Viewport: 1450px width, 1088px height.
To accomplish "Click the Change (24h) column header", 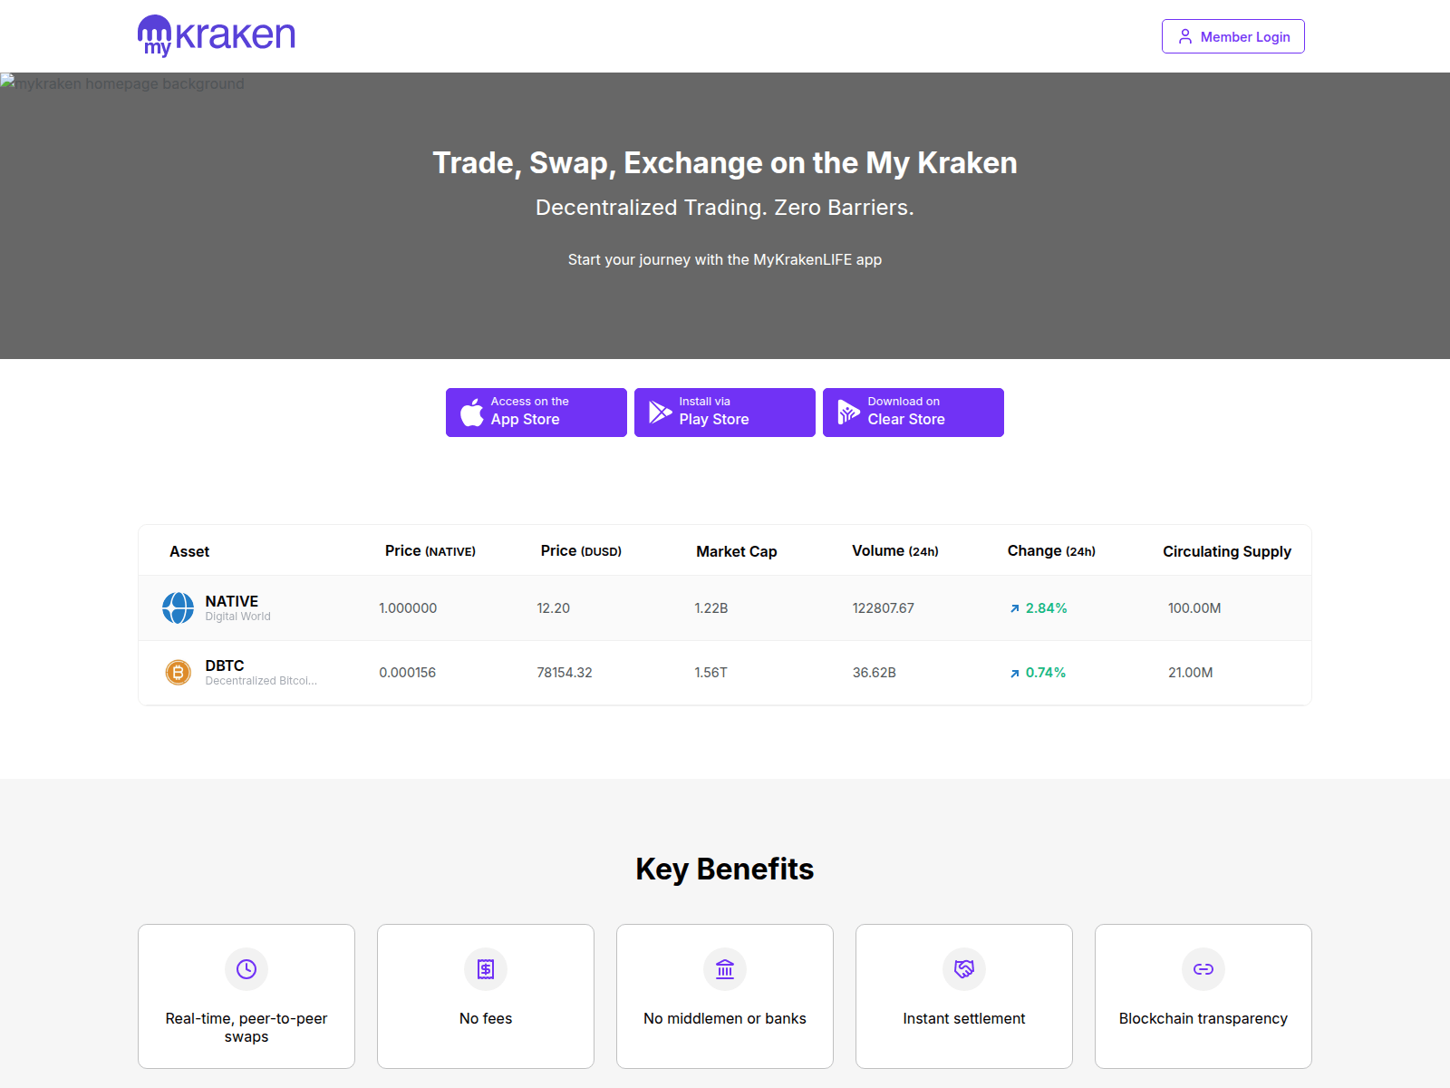I will tap(1051, 551).
